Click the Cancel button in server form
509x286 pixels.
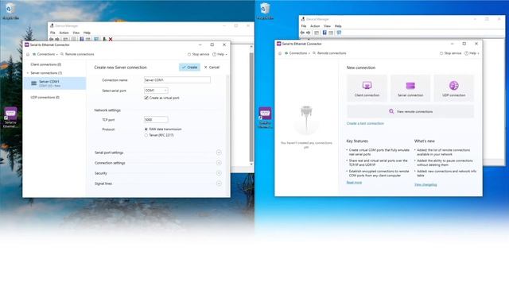click(212, 67)
